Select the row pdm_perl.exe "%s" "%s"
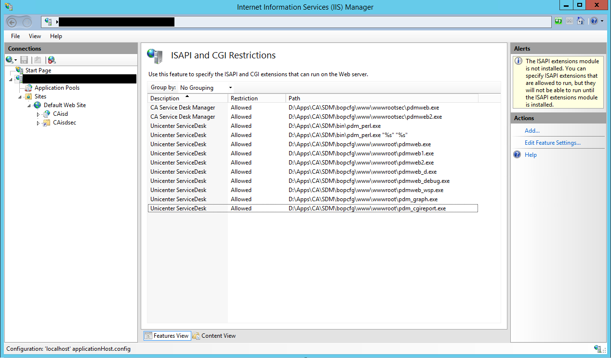 tap(313, 135)
